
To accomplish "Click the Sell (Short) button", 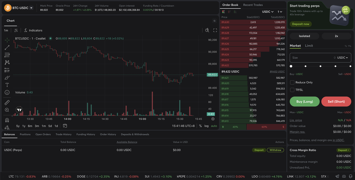I will coord(336,102).
